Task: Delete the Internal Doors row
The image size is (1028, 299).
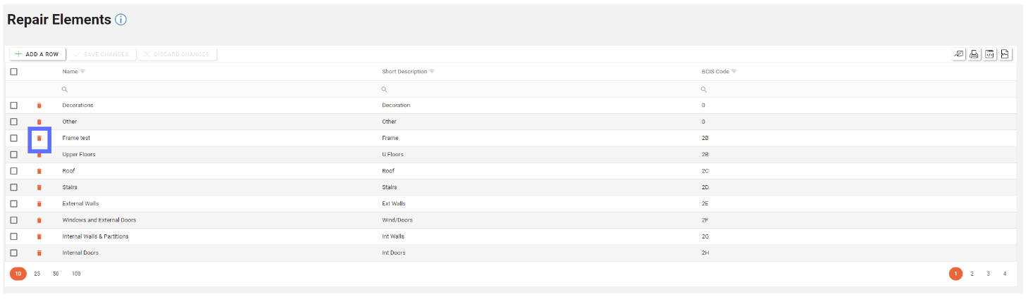Action: (x=39, y=253)
